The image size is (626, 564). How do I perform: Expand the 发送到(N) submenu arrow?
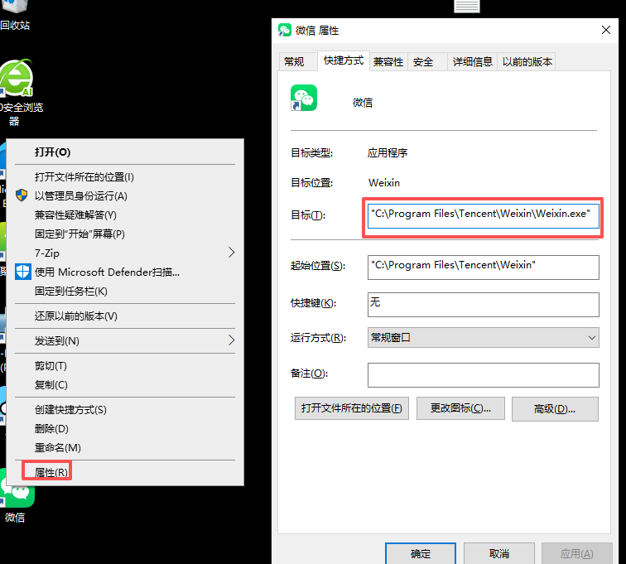point(232,340)
